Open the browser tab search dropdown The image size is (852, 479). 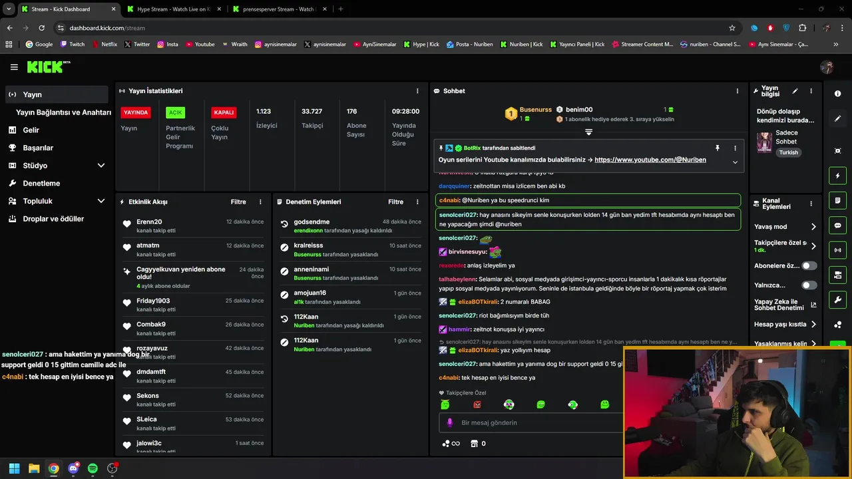coord(9,9)
